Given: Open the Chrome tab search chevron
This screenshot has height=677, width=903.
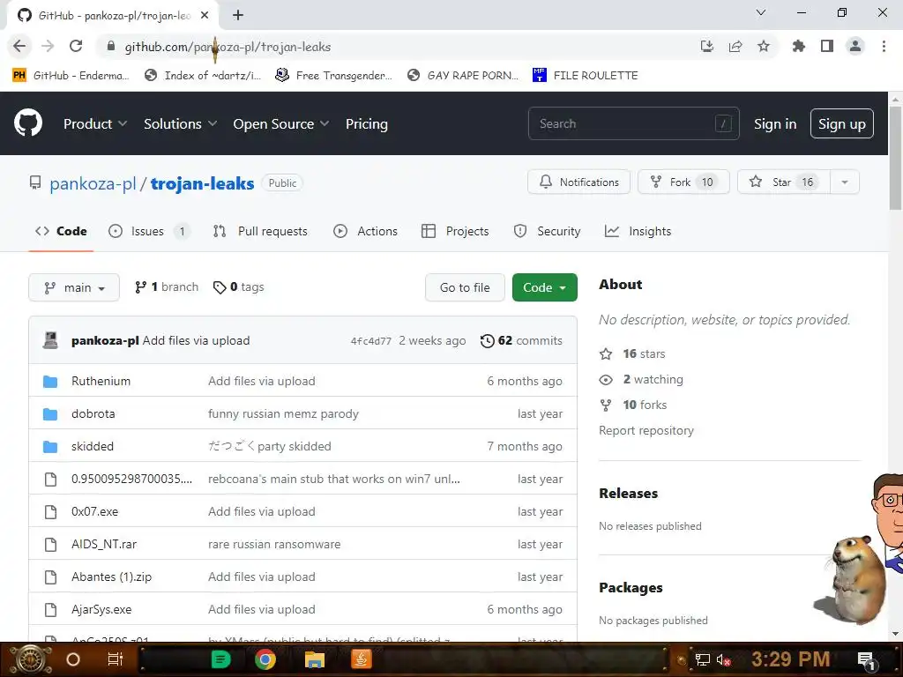Looking at the screenshot, I should [x=761, y=12].
